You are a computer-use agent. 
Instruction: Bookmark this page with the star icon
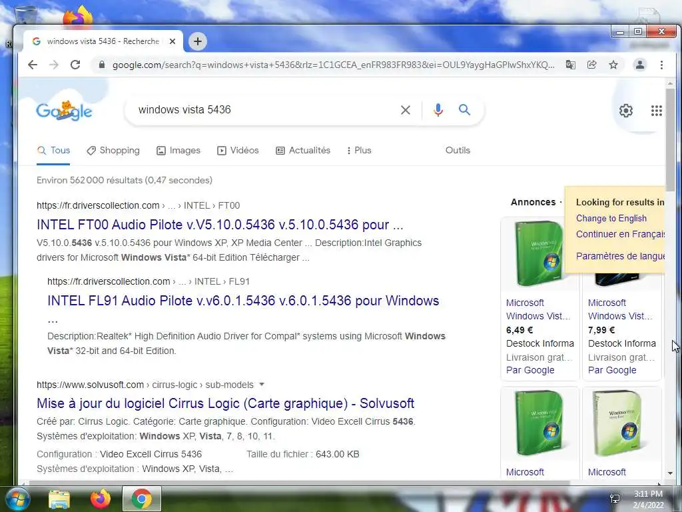coord(613,65)
